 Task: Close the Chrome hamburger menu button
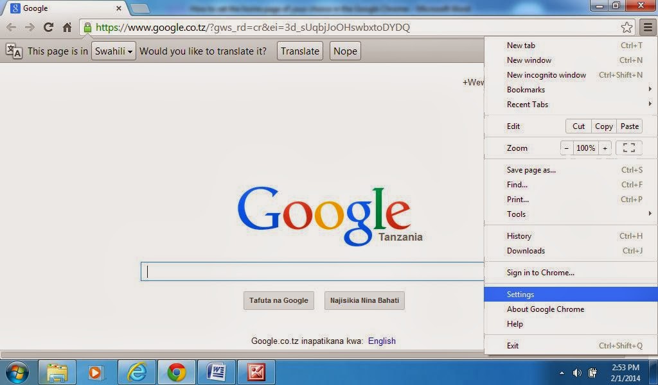click(x=648, y=28)
